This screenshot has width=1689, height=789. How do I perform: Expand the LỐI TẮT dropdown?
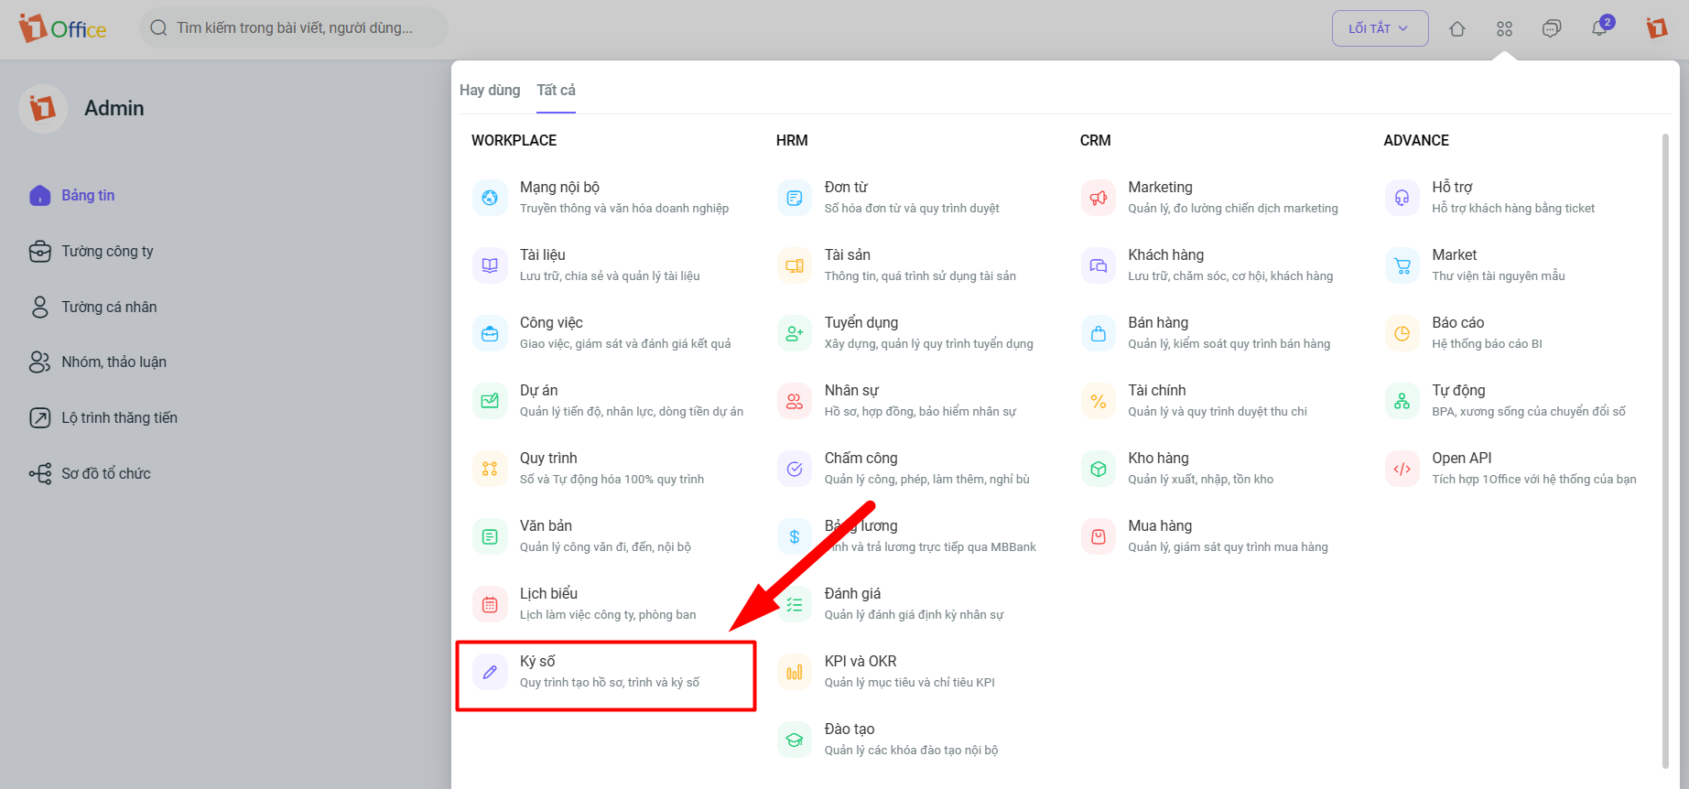pyautogui.click(x=1380, y=28)
